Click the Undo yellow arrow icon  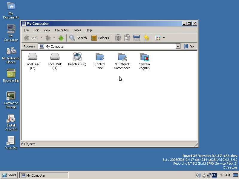coord(146,38)
